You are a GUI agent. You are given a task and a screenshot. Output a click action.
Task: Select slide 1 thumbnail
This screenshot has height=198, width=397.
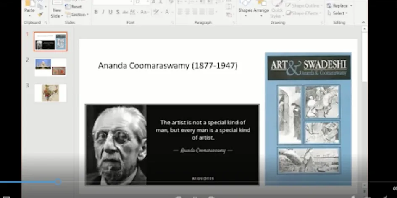[x=51, y=41]
